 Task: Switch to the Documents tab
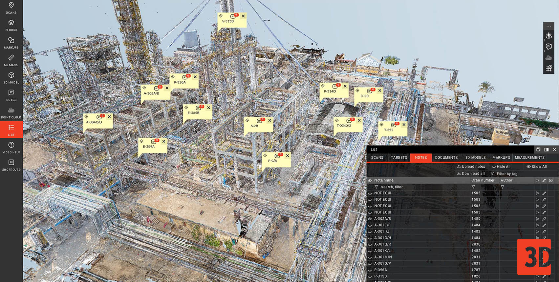coord(446,158)
